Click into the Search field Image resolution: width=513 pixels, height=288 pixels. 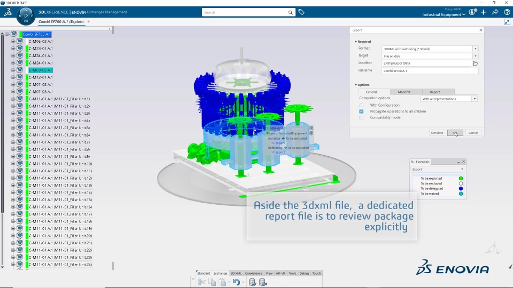click(244, 12)
